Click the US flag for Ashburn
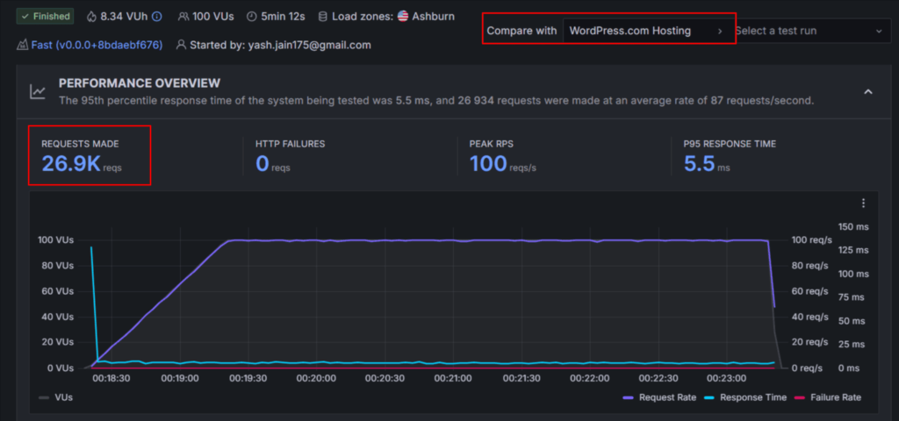 403,17
